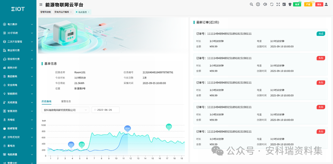Expand 安全用电 with its chevron
Image resolution: width=333 pixels, height=164 pixels.
[x=32, y=85]
